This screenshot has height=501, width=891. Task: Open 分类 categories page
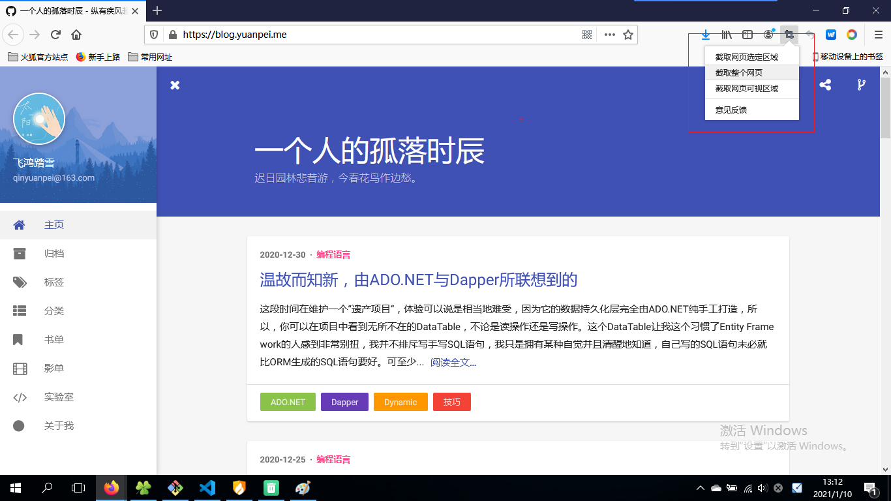coord(78,311)
